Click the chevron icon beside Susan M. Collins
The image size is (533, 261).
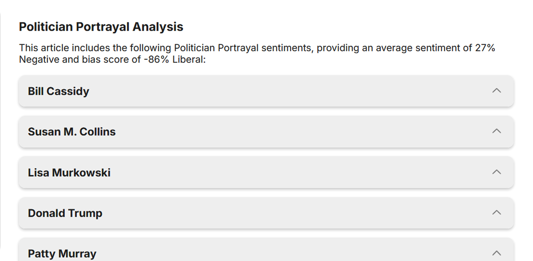click(497, 131)
